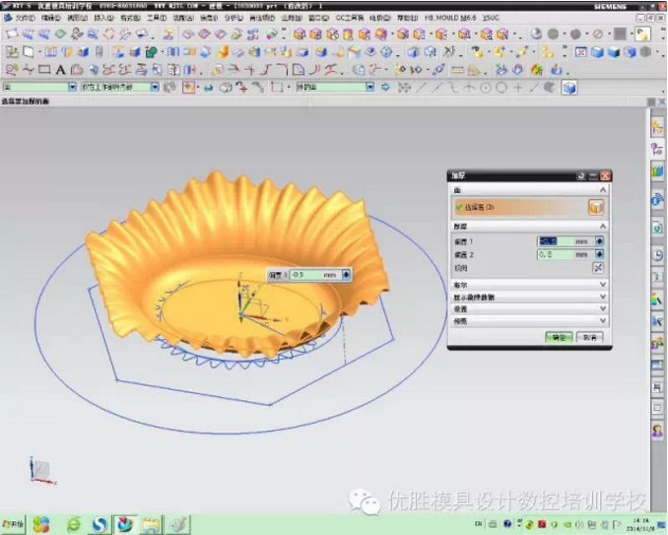668x535 pixels.
Task: Collapse the Thickness section in the dialog
Action: pos(603,226)
